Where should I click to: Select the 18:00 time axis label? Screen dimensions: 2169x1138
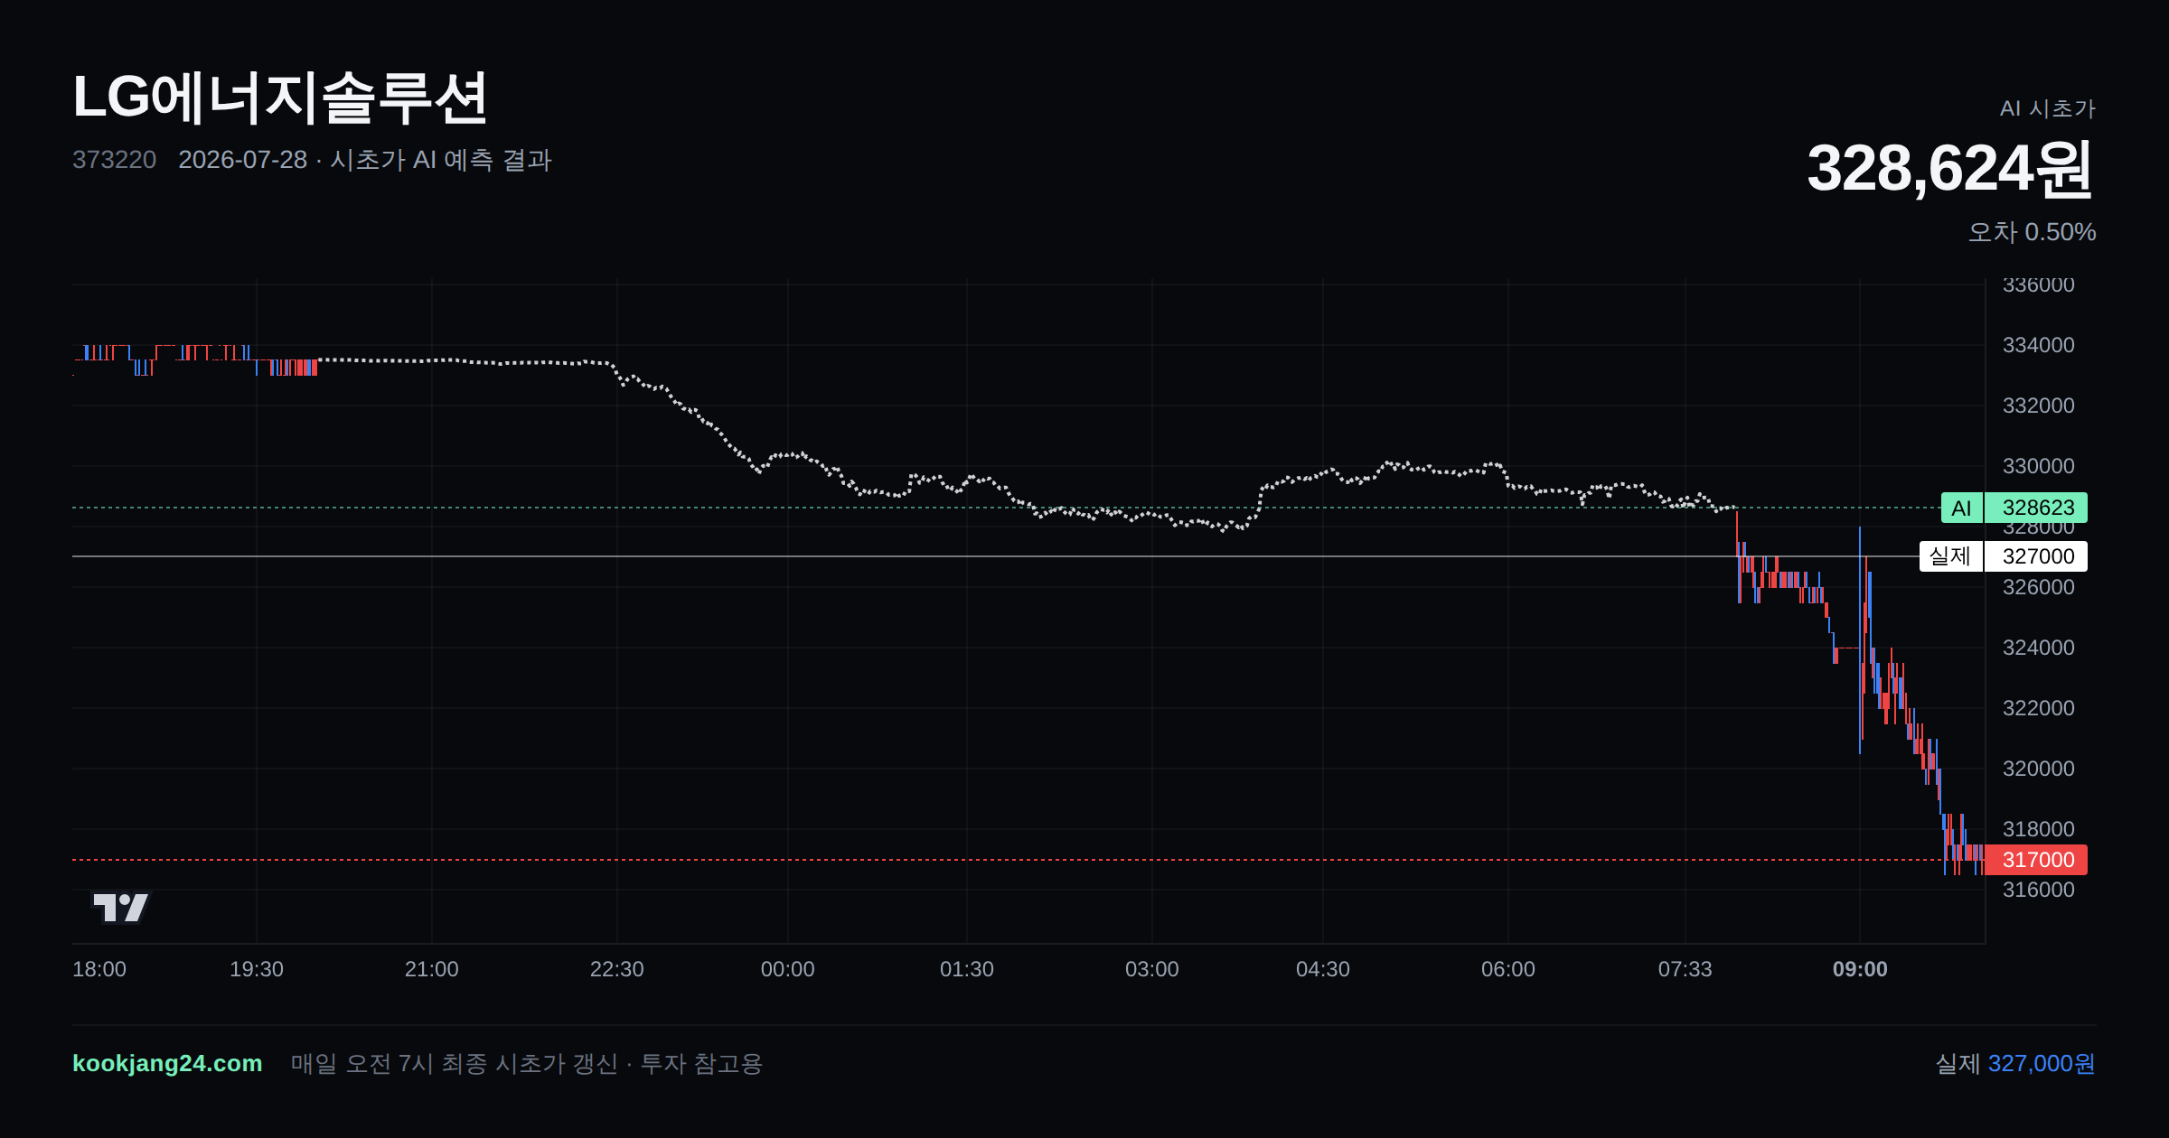99,969
